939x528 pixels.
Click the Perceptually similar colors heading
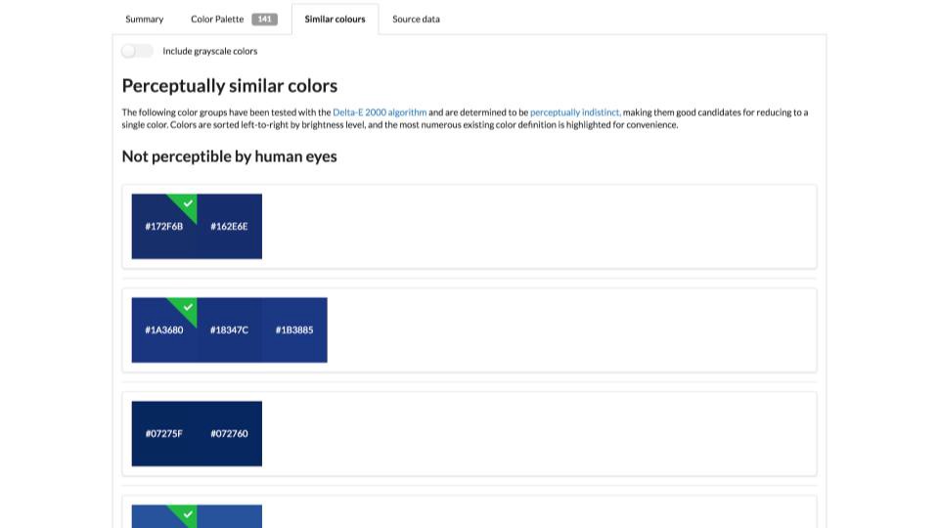(229, 86)
